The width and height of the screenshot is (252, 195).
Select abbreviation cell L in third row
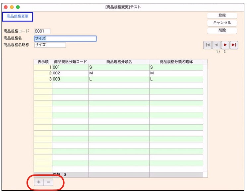coord(176,79)
